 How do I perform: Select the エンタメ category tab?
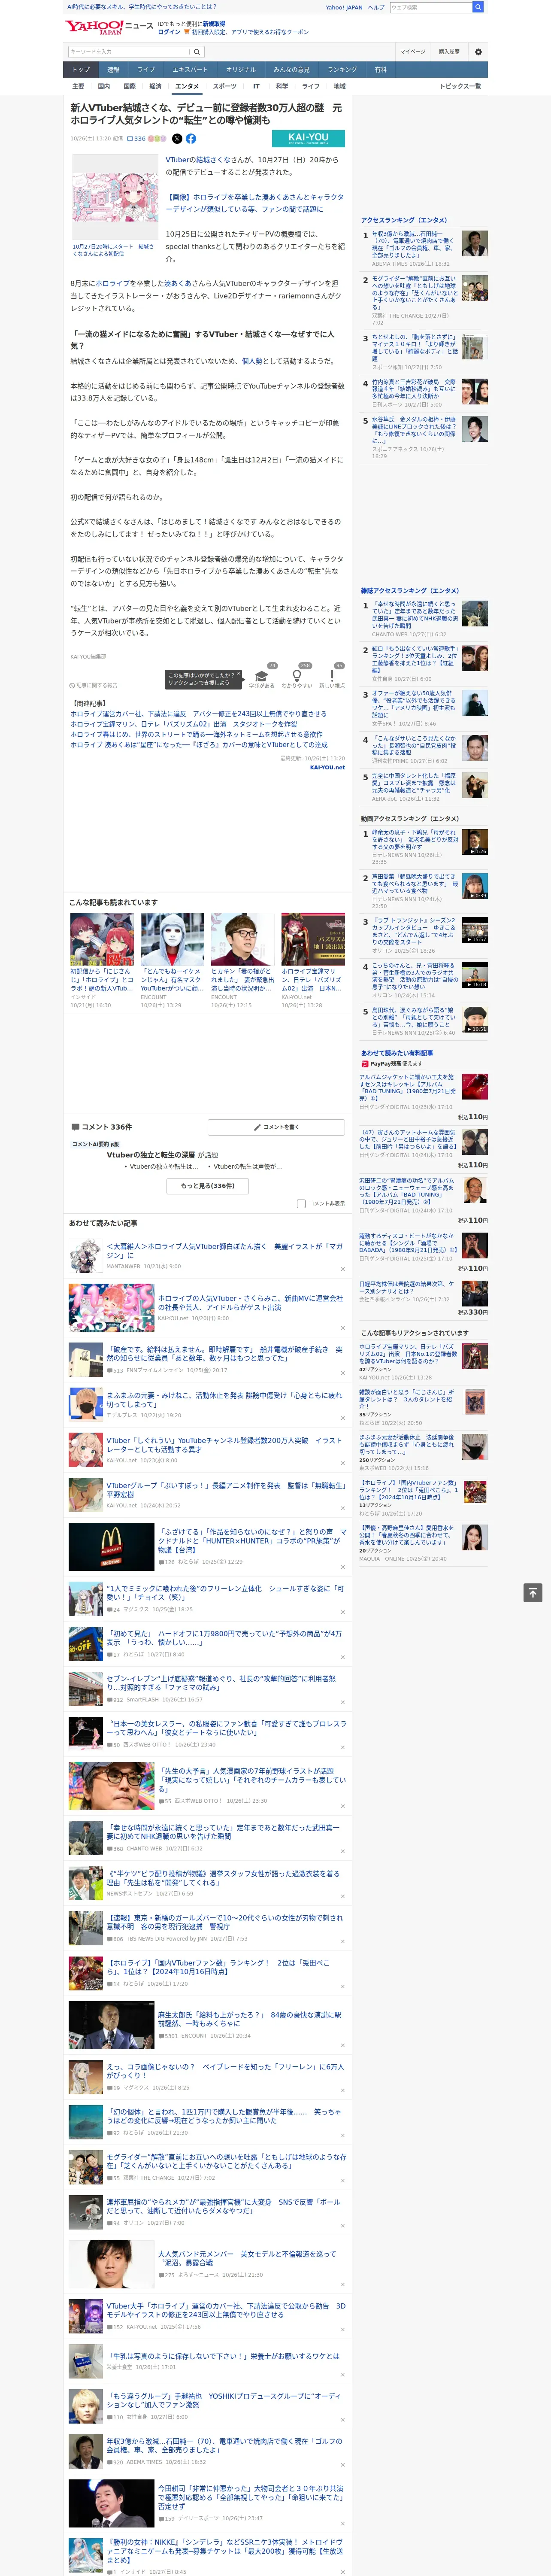click(187, 86)
